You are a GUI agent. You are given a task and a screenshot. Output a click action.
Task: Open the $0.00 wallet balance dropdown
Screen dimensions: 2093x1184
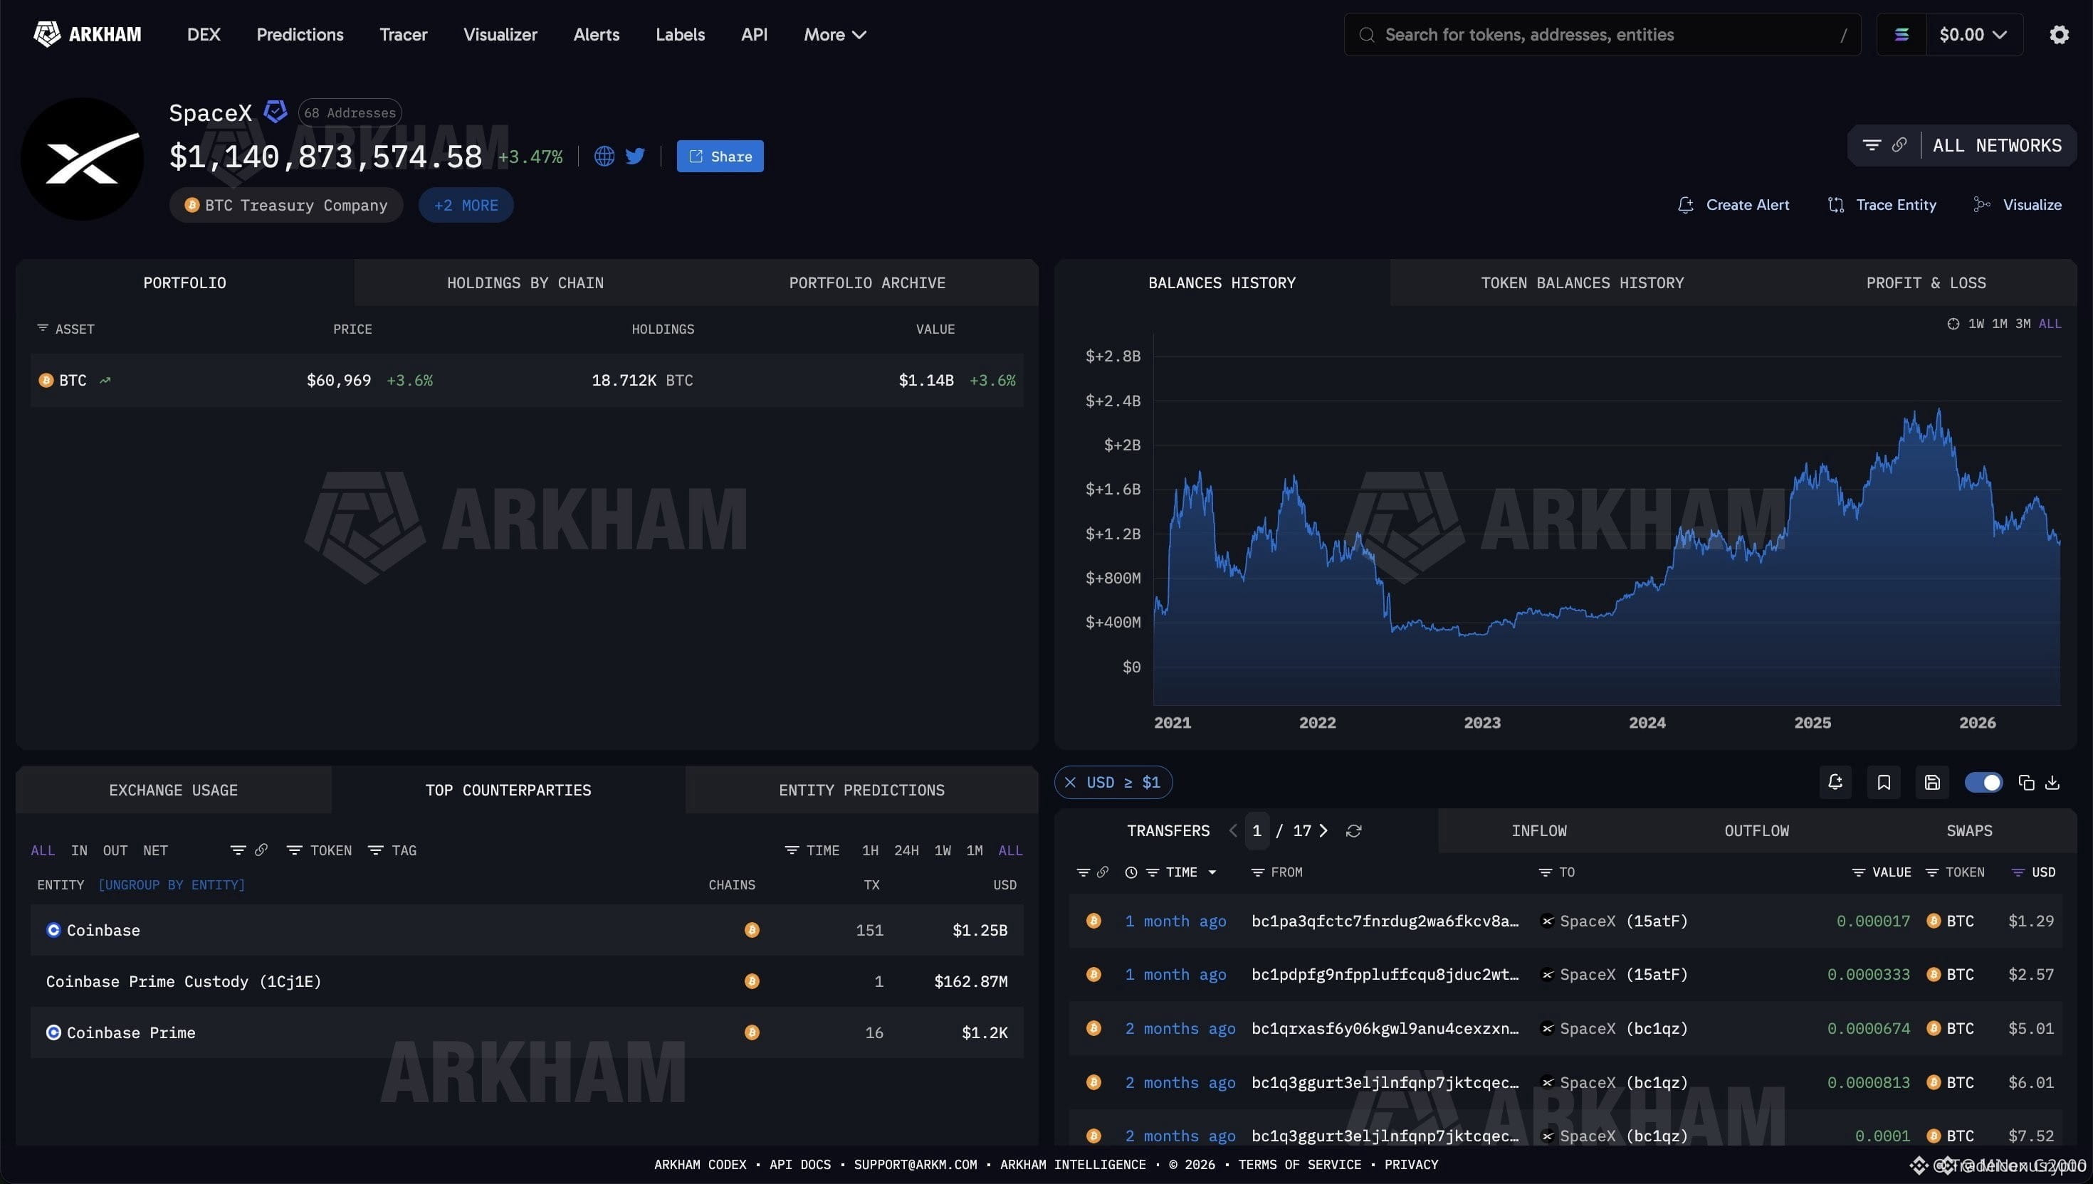click(1973, 34)
